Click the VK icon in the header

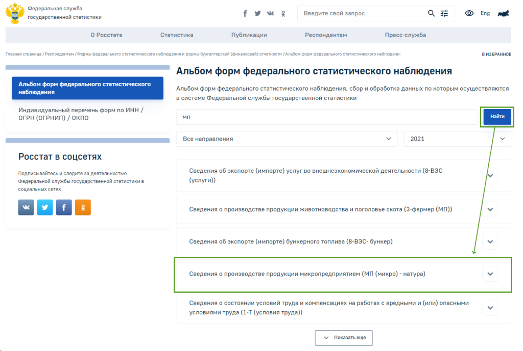[270, 14]
